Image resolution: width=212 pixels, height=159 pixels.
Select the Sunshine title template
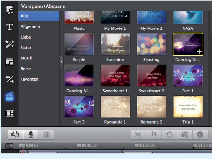tap(115, 45)
